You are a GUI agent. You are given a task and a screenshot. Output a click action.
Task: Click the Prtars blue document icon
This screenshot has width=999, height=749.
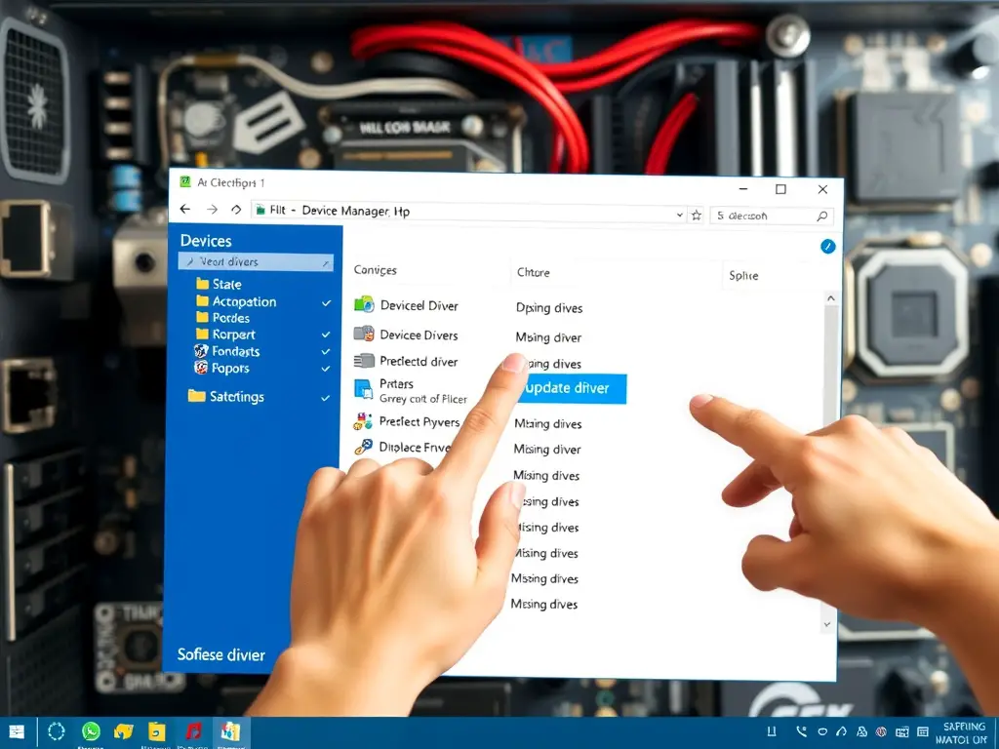(363, 389)
